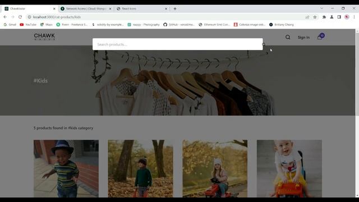The height and width of the screenshot is (202, 359).
Task: Open the boy in blue hat product
Action: click(x=66, y=168)
